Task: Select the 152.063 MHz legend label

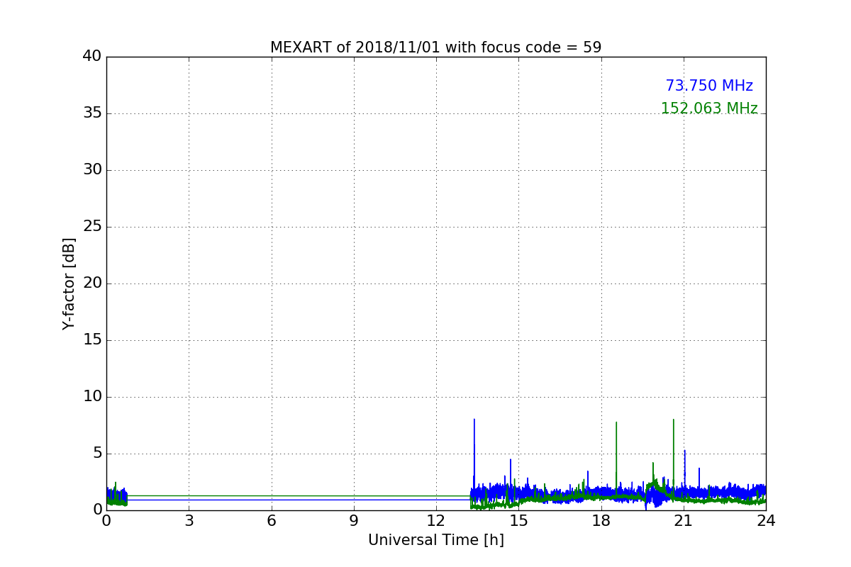Action: (709, 108)
